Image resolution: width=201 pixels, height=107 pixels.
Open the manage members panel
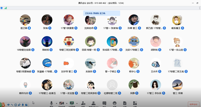(93, 103)
